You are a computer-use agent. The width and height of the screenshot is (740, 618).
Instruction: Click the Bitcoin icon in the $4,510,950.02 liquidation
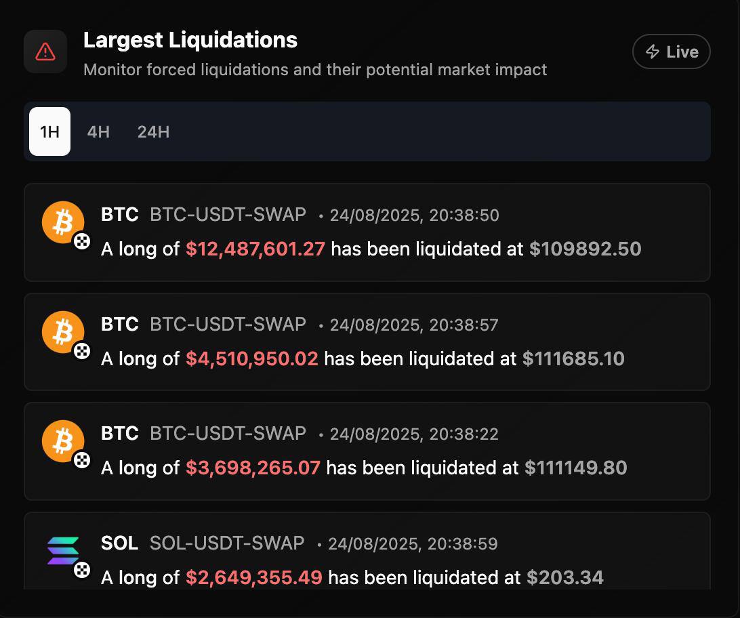click(63, 331)
